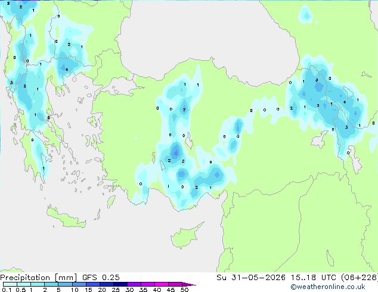Click the island of Crete on map

point(66,218)
